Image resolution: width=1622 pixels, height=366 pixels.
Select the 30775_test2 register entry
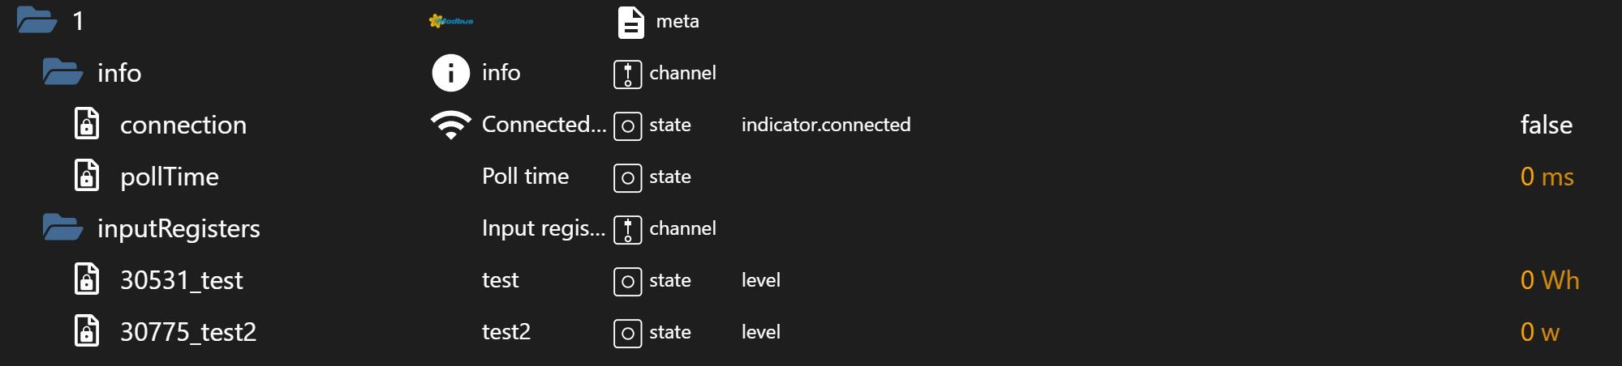pyautogui.click(x=187, y=332)
